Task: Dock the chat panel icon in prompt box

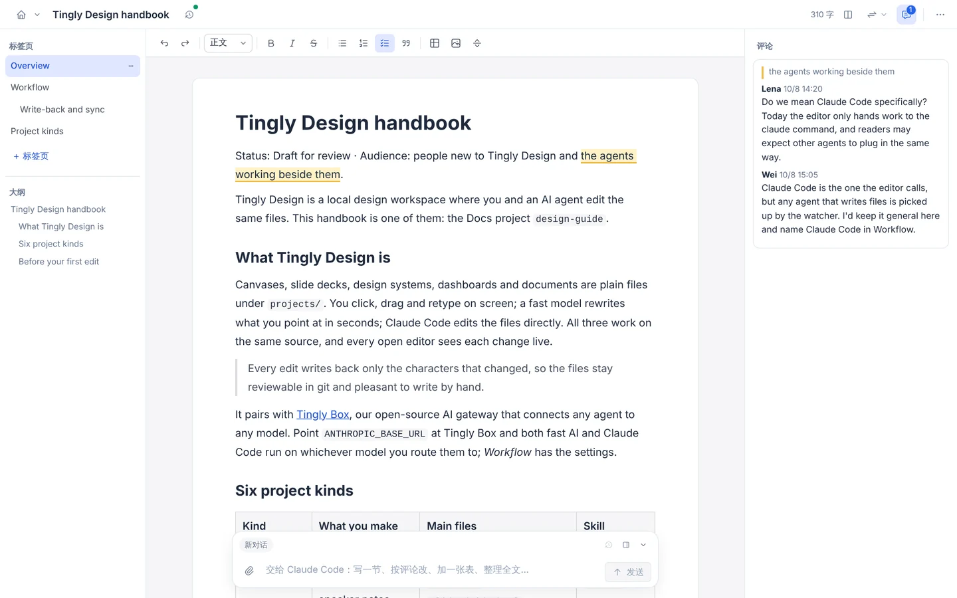Action: click(626, 545)
